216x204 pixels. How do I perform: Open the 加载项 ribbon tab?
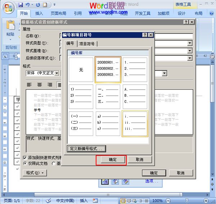(164, 13)
